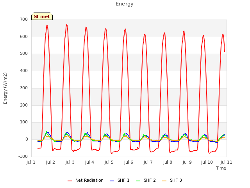Toggle the SHF 2 legend entry
The image size is (250, 188).
click(146, 180)
